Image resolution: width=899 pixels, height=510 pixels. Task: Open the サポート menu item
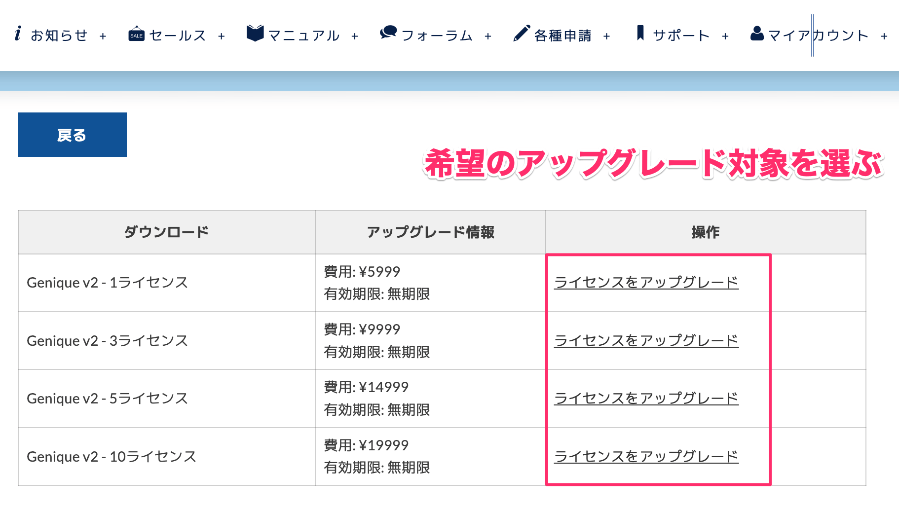[x=681, y=36]
